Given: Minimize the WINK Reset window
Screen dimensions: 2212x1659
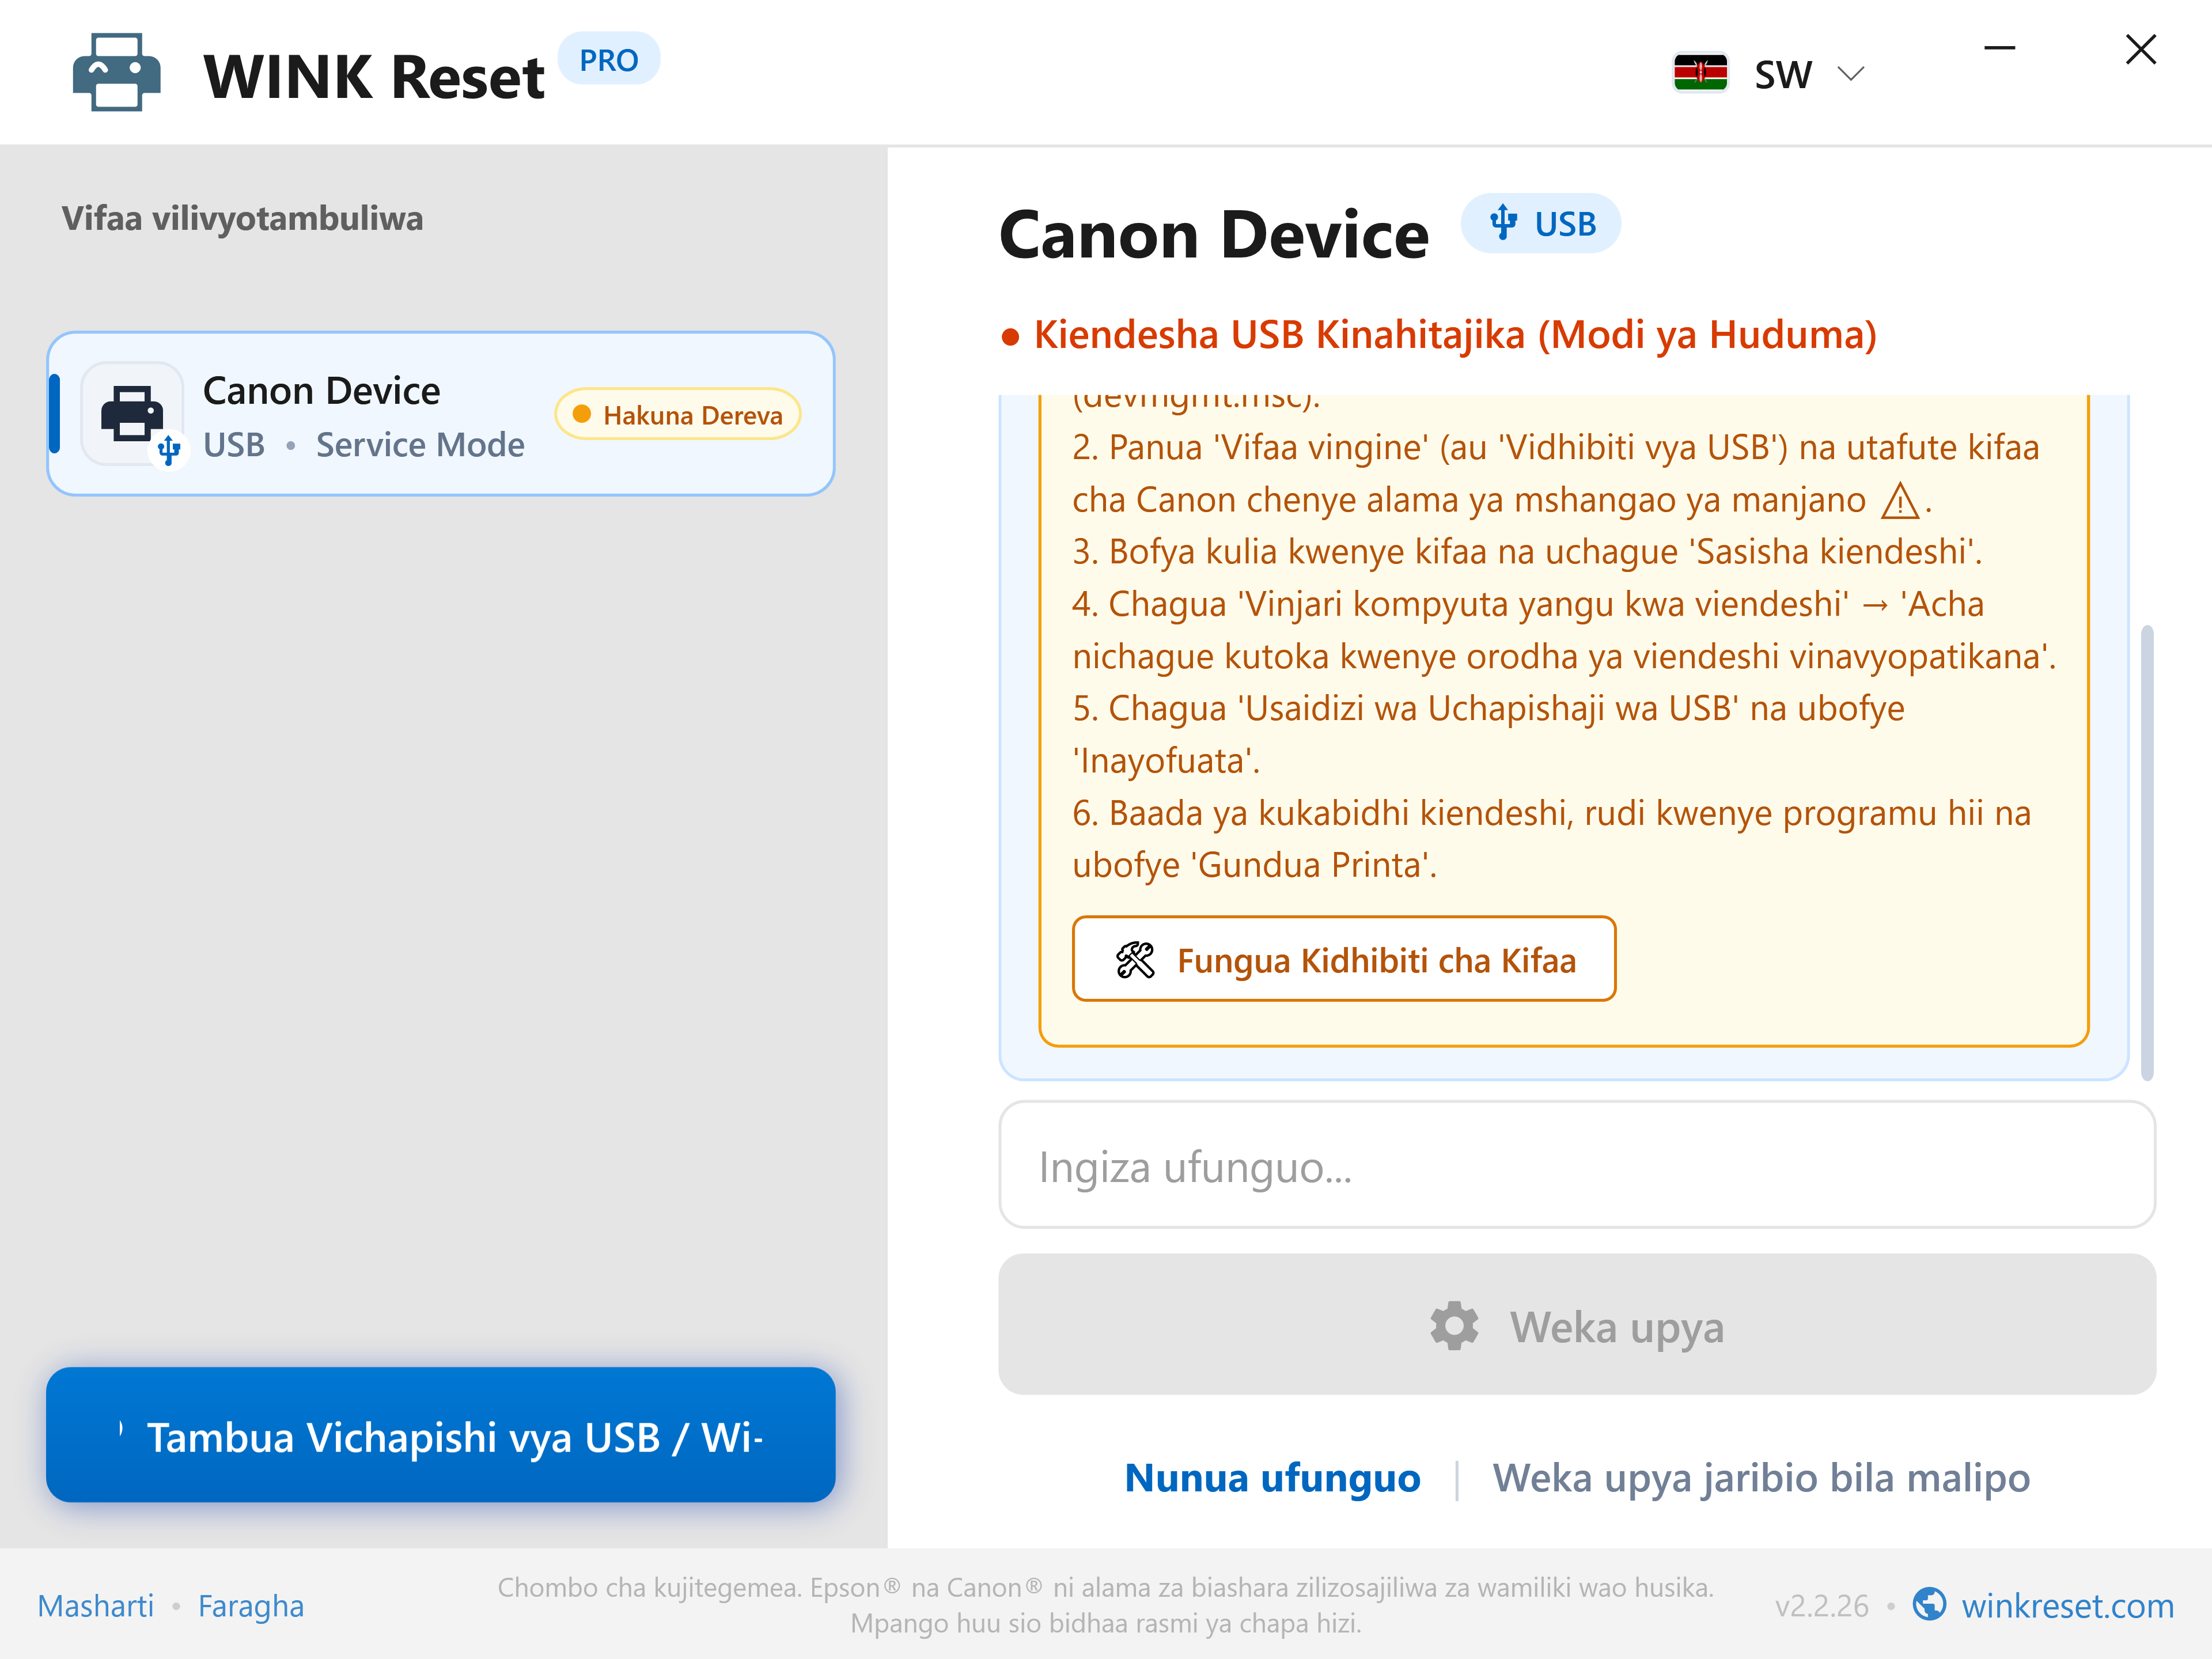Looking at the screenshot, I should point(1999,48).
